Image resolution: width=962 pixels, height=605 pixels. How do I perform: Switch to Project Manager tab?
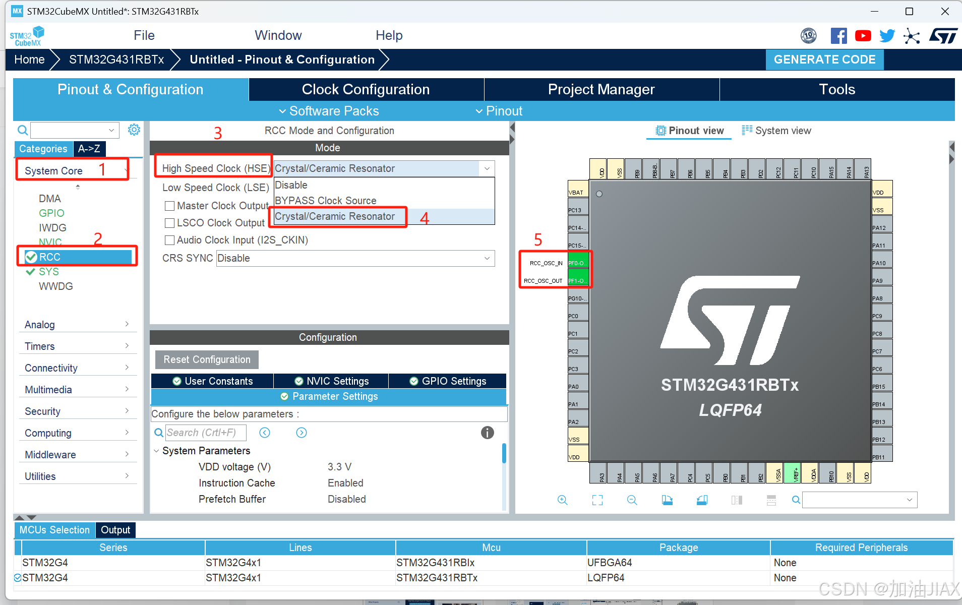pyautogui.click(x=602, y=89)
